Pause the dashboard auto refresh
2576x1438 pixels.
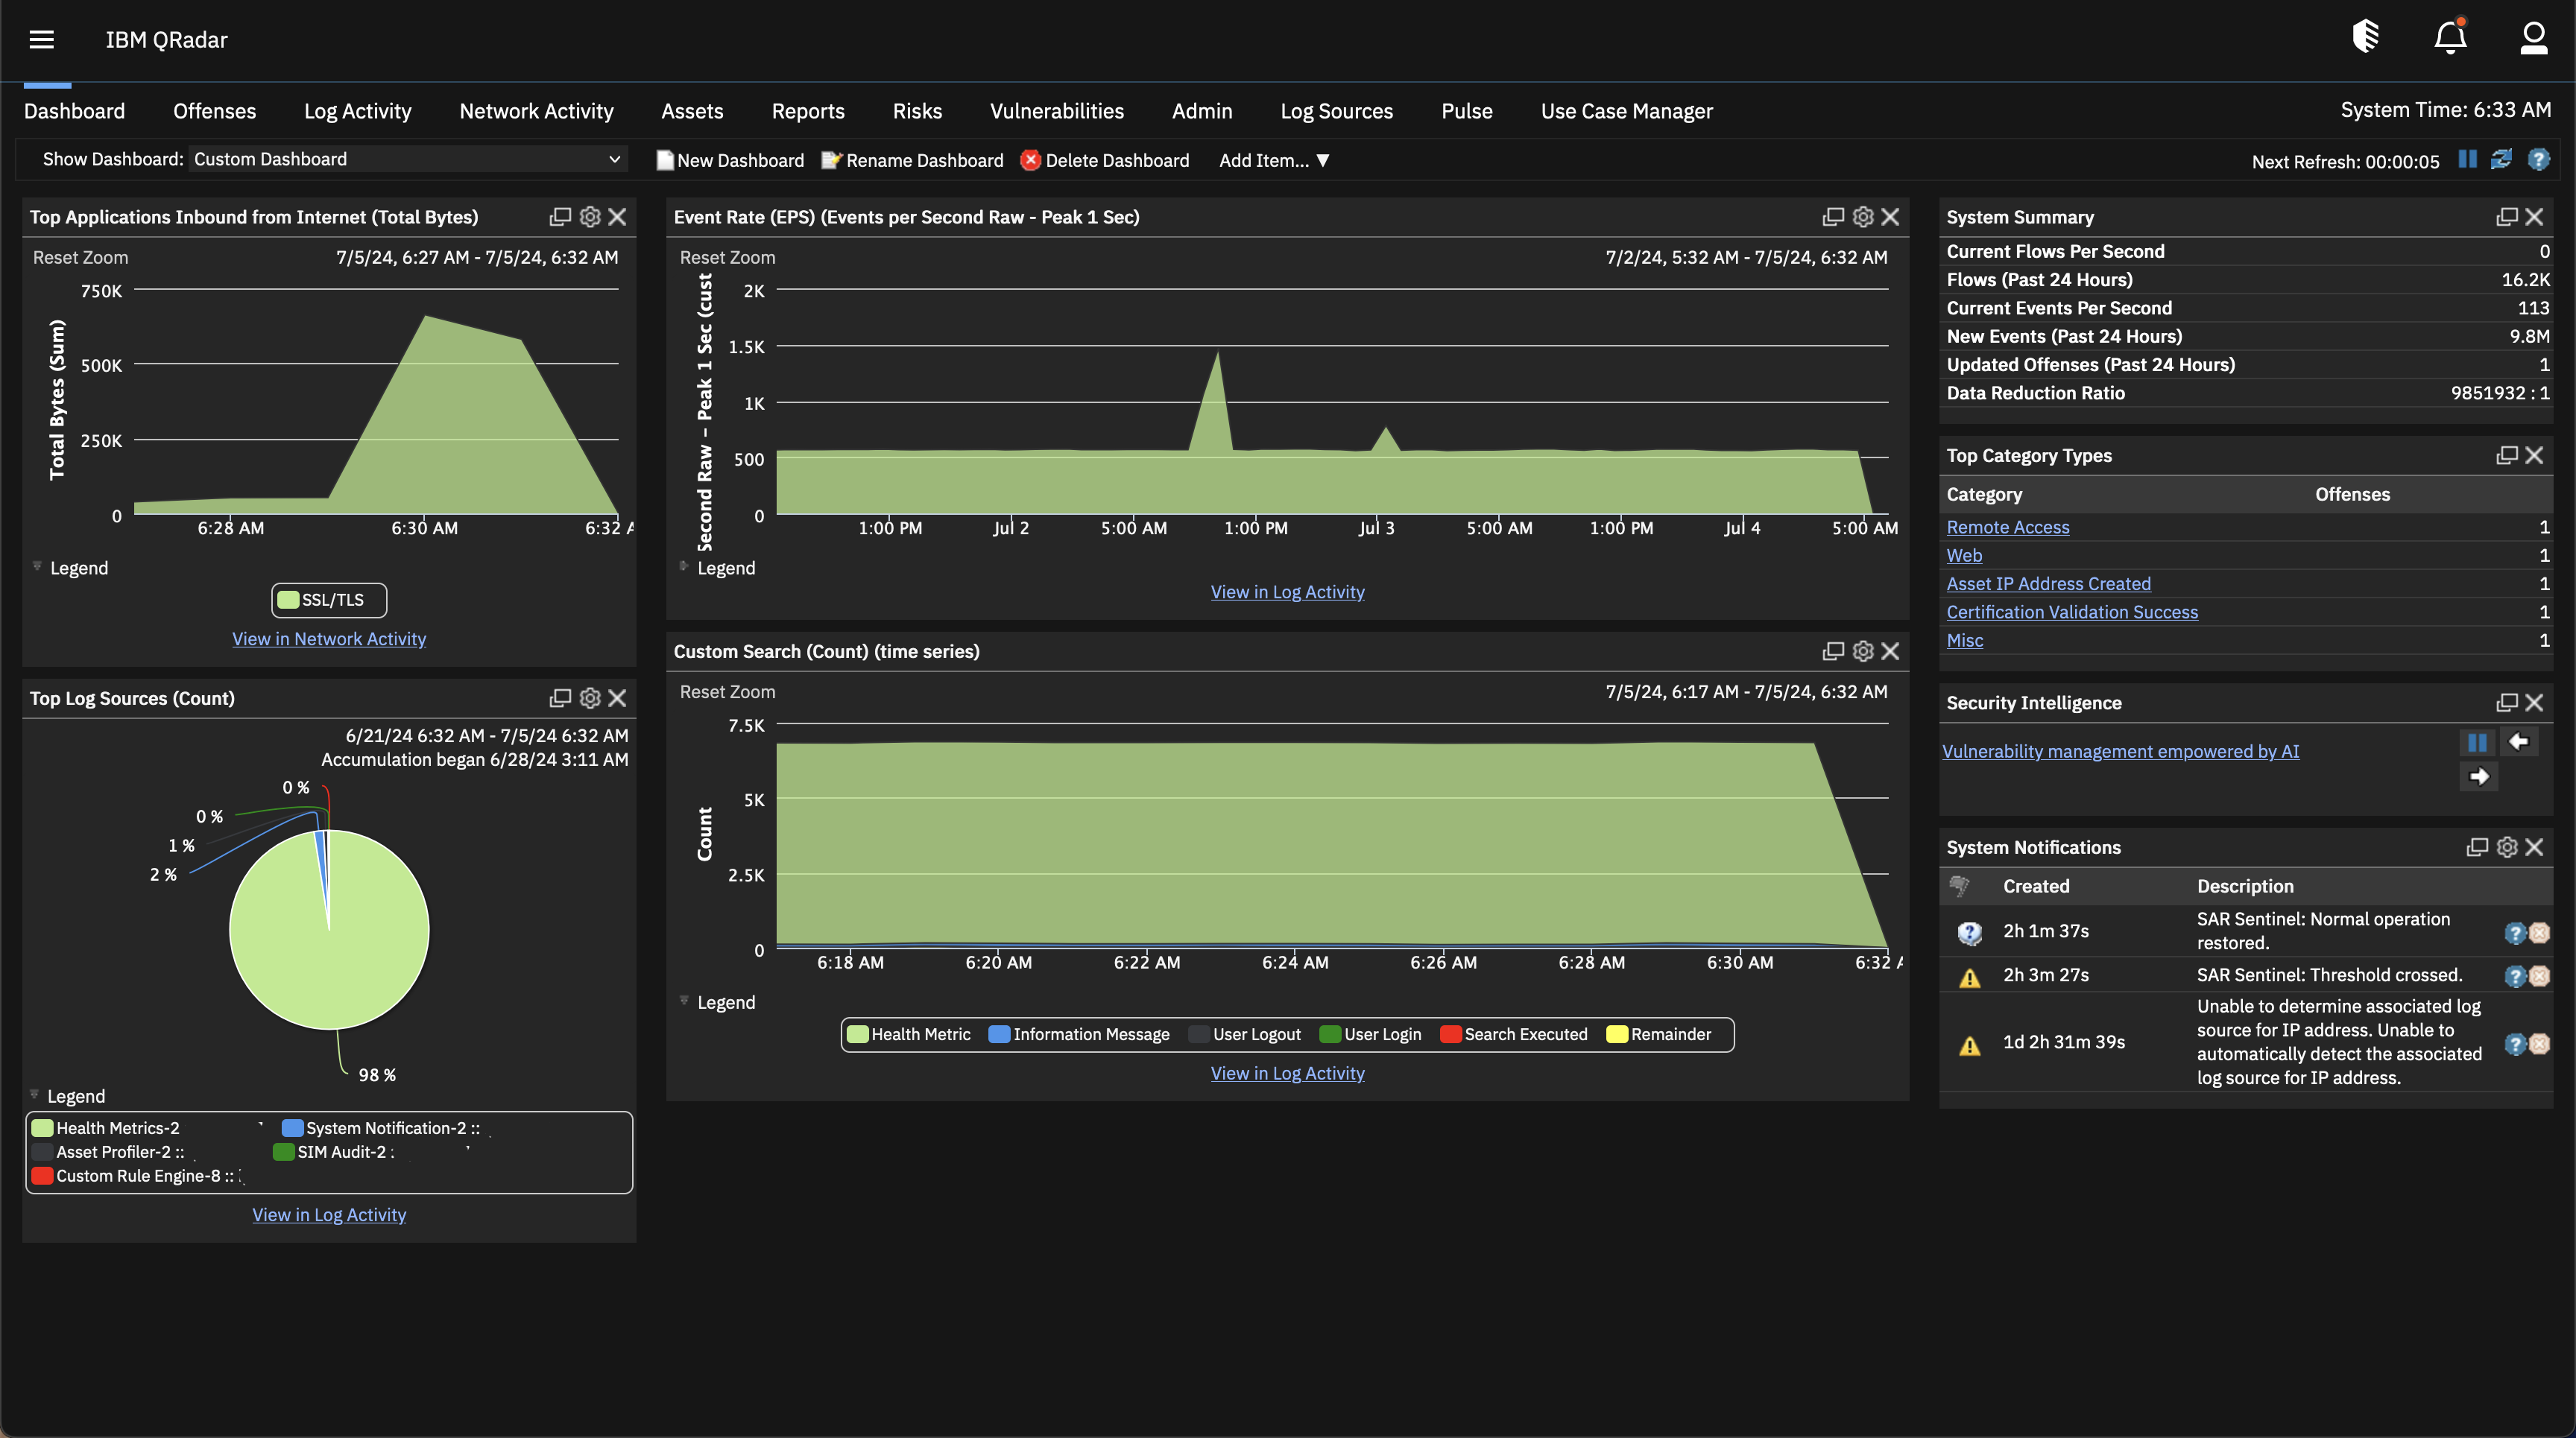tap(2466, 160)
